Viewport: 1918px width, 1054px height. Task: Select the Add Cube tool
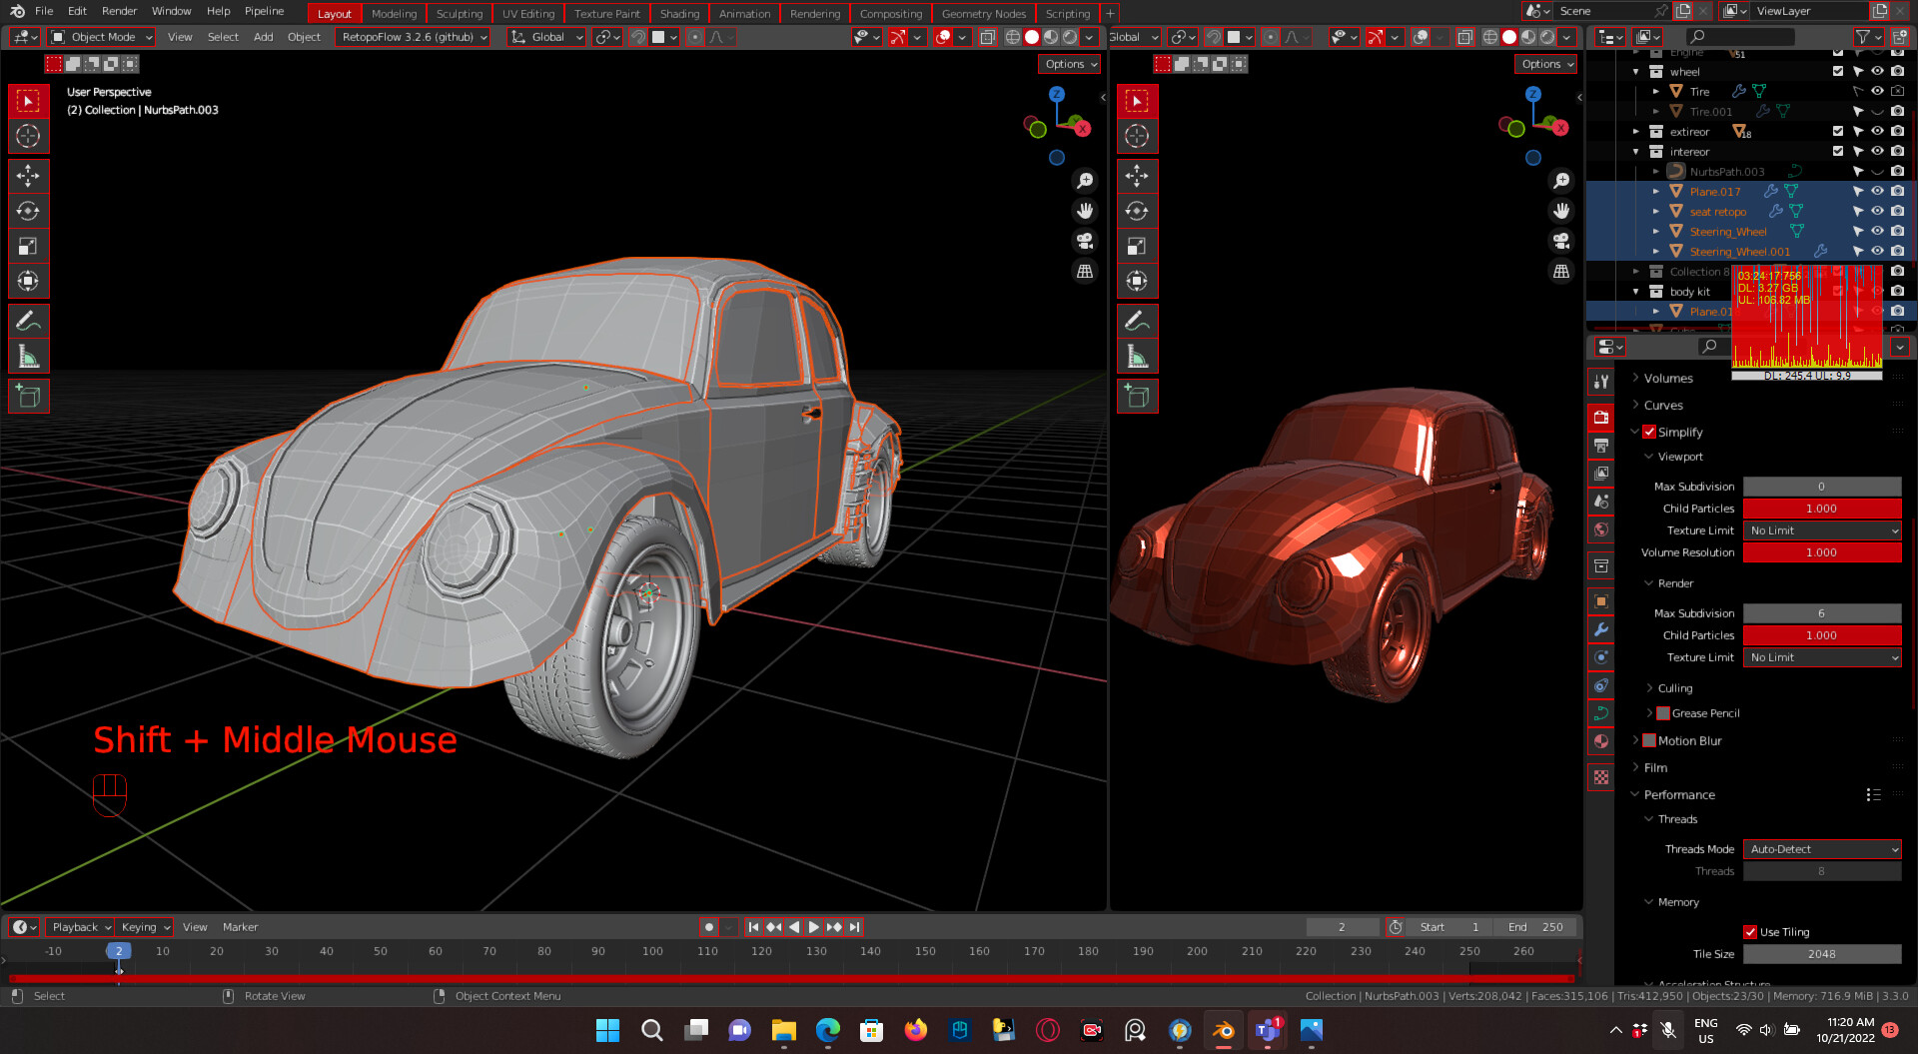click(28, 397)
